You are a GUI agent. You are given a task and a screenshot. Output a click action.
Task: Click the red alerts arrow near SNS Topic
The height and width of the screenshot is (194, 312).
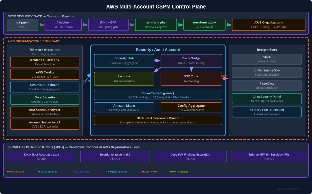pyautogui.click(x=225, y=79)
